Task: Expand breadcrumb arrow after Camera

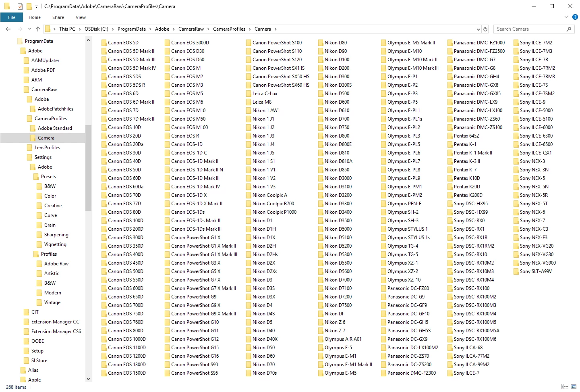Action: coord(275,29)
